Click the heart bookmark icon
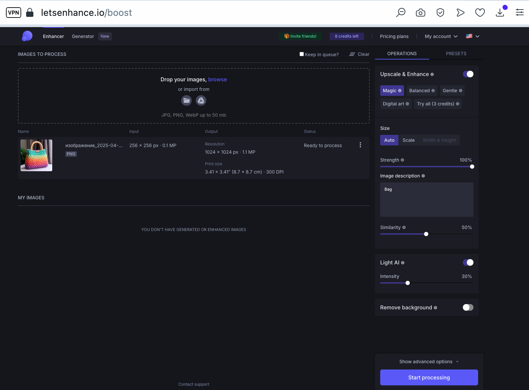 pyautogui.click(x=480, y=13)
